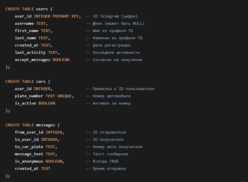Select the last_name column name

(x=25, y=38)
